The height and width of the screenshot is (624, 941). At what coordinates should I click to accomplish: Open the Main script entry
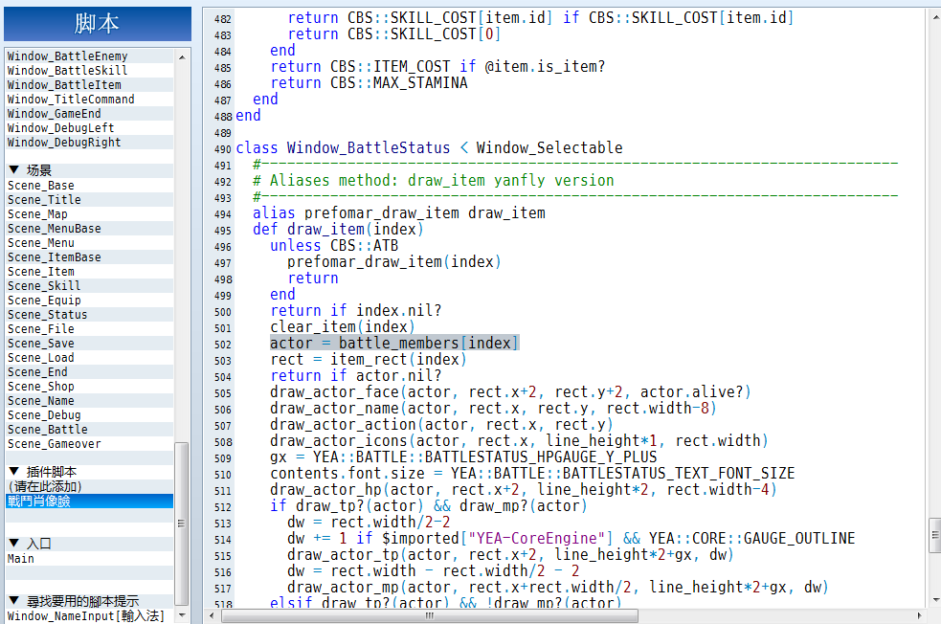[x=90, y=559]
